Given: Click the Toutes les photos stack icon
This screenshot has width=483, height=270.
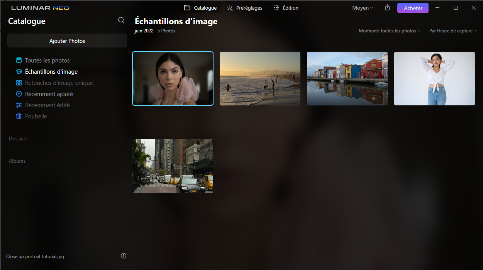Looking at the screenshot, I should [19, 60].
